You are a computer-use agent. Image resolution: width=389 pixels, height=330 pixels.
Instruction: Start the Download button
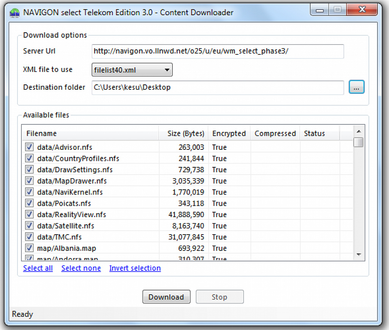[166, 297]
